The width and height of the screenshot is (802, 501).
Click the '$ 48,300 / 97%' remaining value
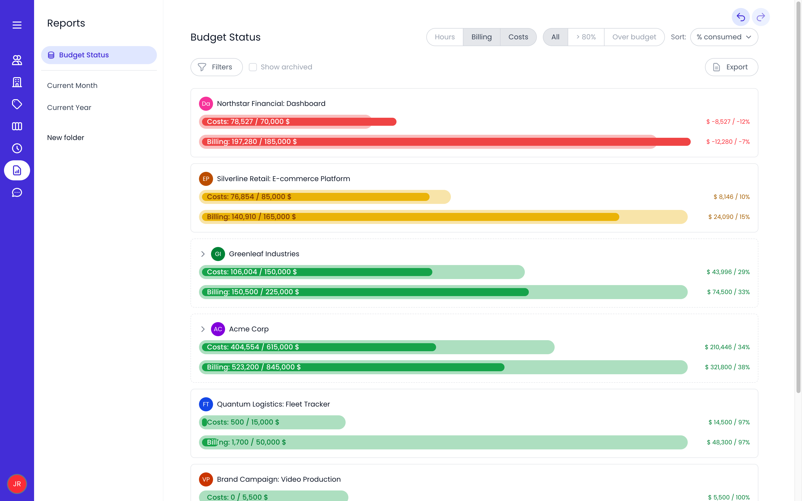(x=728, y=442)
